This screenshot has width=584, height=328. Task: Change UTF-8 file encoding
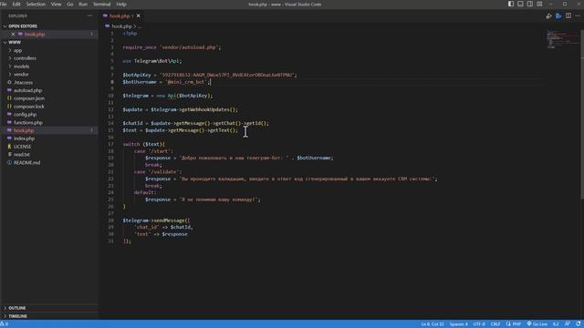pos(479,324)
